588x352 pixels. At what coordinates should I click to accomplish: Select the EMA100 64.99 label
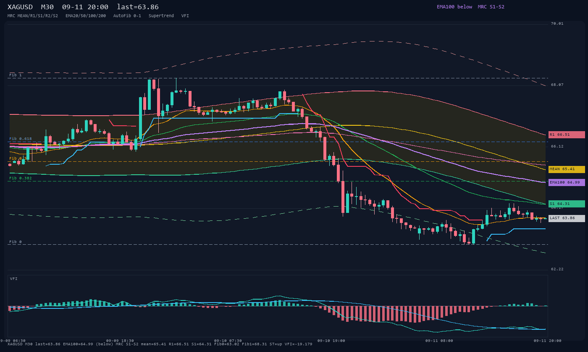coord(567,182)
